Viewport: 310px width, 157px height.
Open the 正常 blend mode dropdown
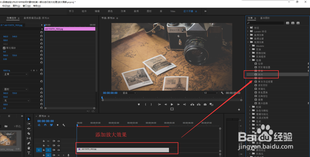15,74
